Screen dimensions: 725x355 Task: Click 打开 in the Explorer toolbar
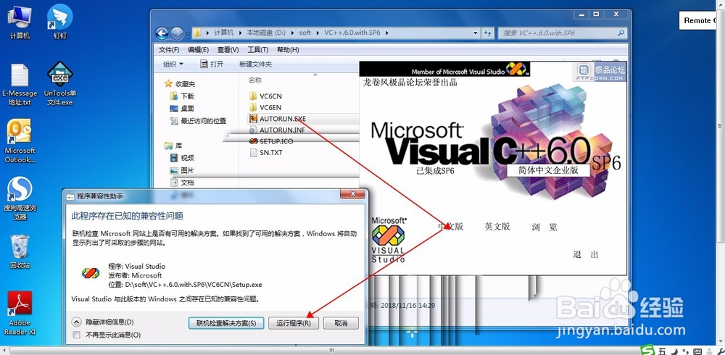pyautogui.click(x=212, y=64)
